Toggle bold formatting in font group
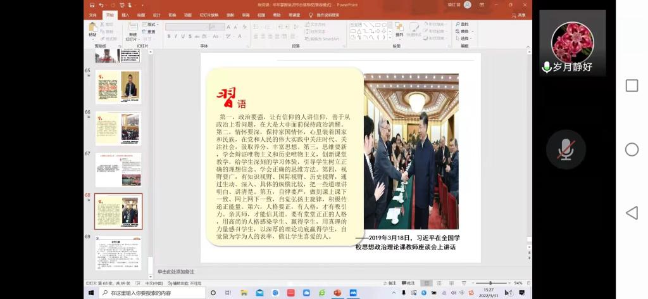The image size is (648, 299). coord(169,37)
